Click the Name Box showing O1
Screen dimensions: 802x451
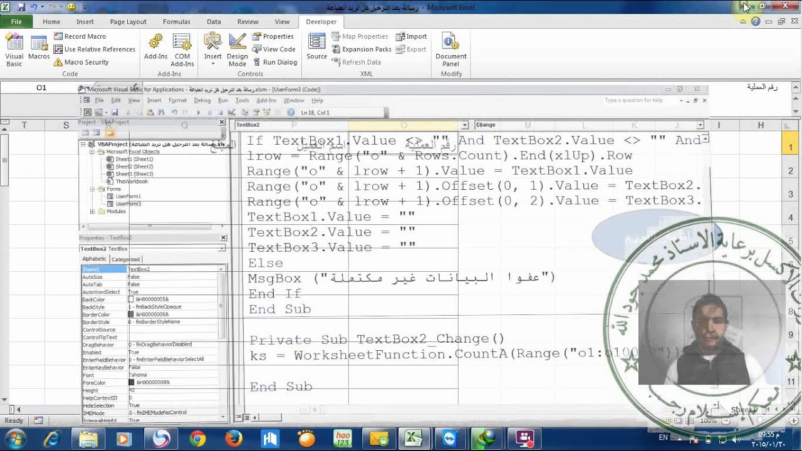coord(41,88)
